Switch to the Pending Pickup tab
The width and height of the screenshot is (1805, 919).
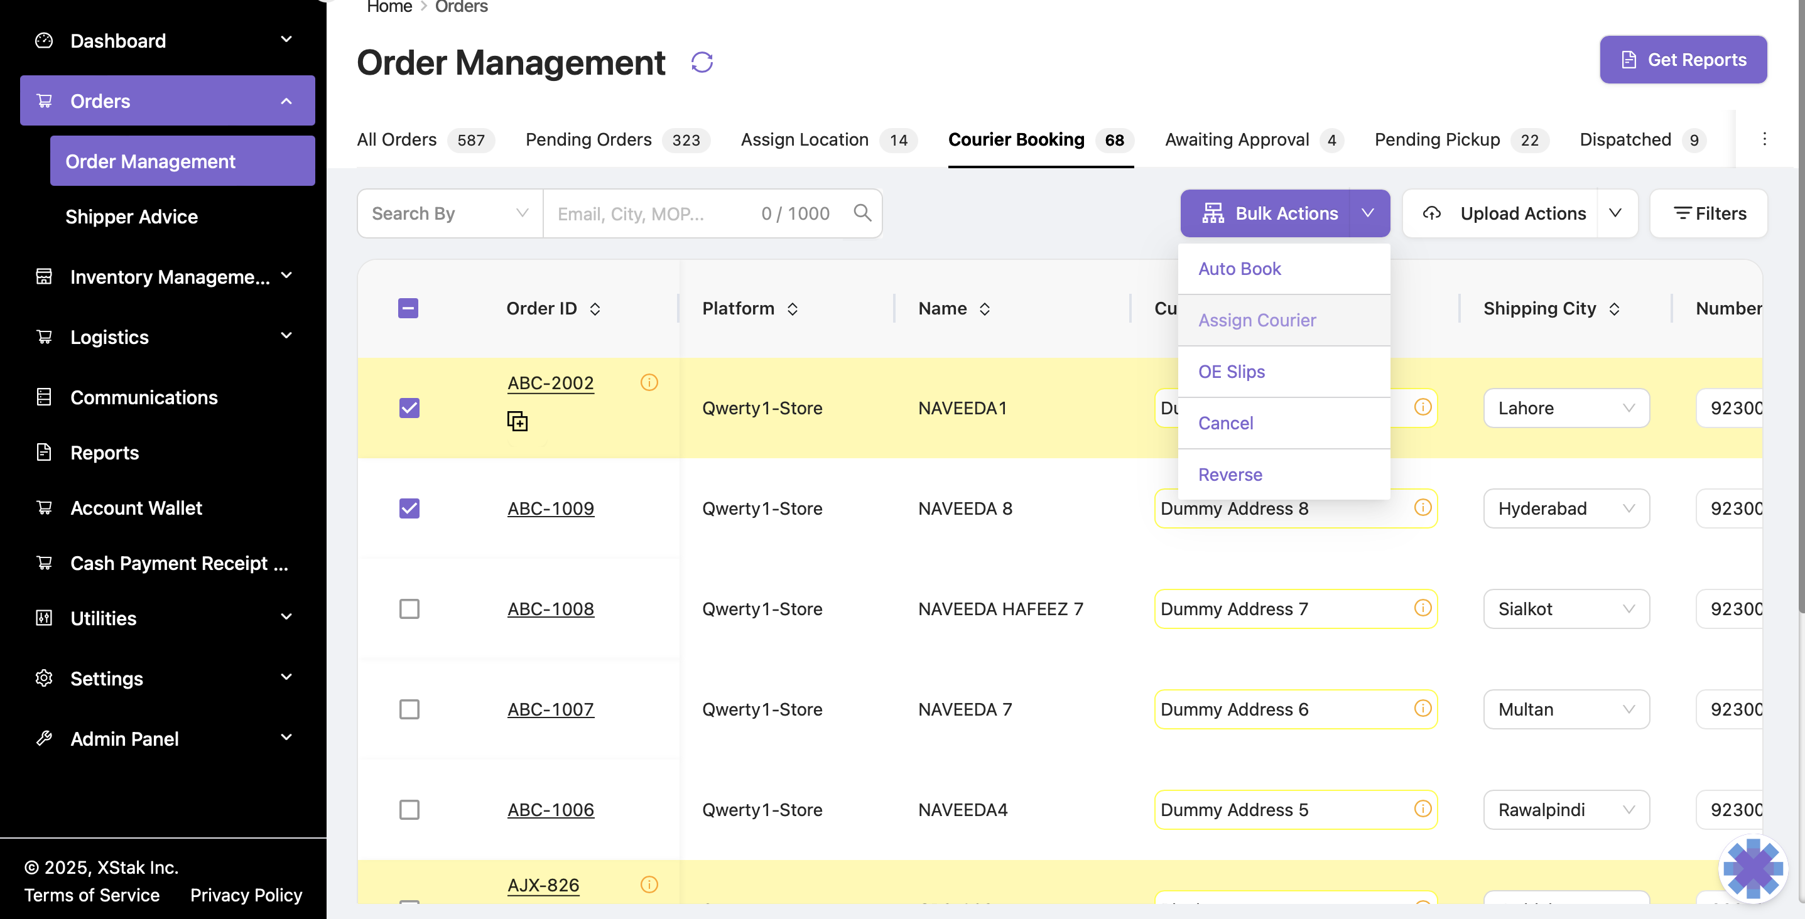pyautogui.click(x=1461, y=139)
